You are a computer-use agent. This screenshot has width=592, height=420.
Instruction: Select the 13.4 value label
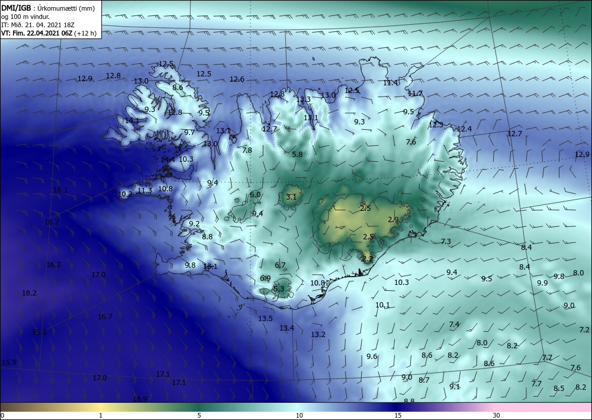pyautogui.click(x=287, y=328)
